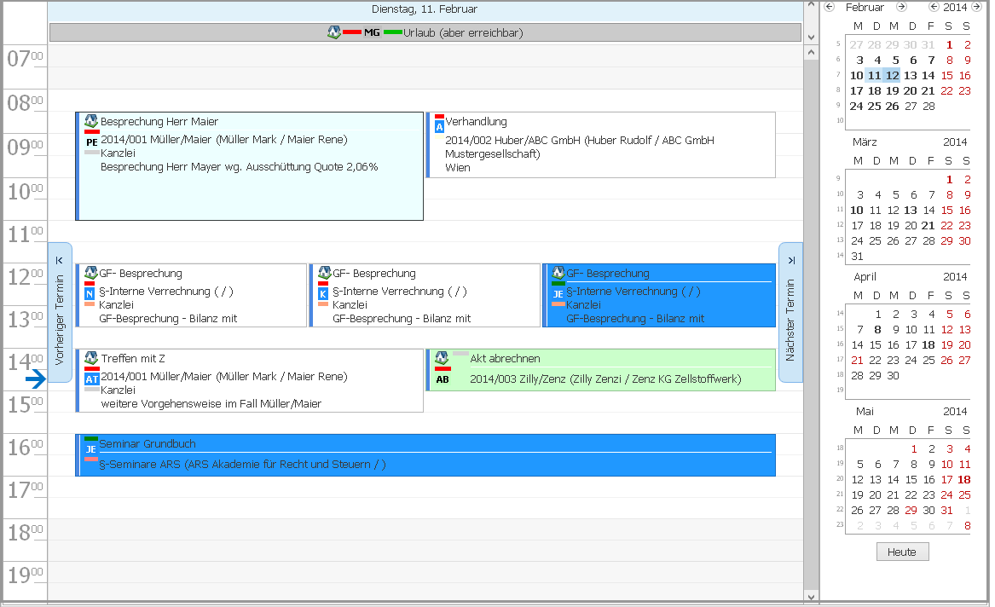The width and height of the screenshot is (995, 607).
Task: Click the day view scroll-up arrow
Action: click(x=811, y=53)
